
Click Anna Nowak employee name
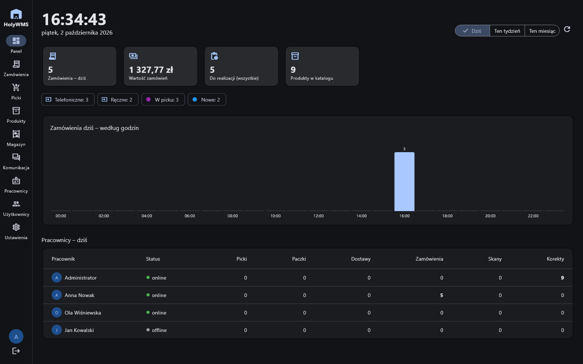(x=79, y=295)
